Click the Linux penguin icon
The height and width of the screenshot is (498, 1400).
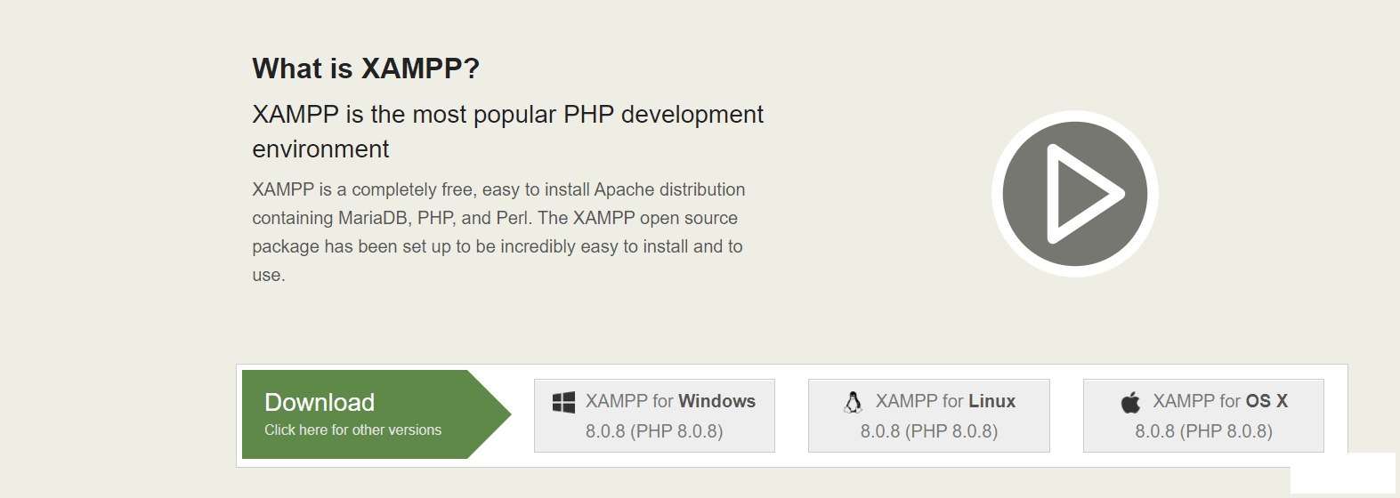pyautogui.click(x=853, y=402)
